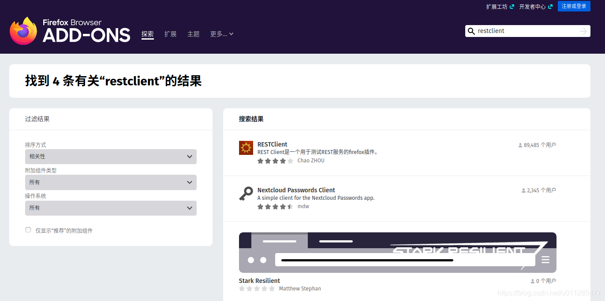The height and width of the screenshot is (301, 605).
Task: Click author name Chao ZHOU
Action: click(x=311, y=161)
